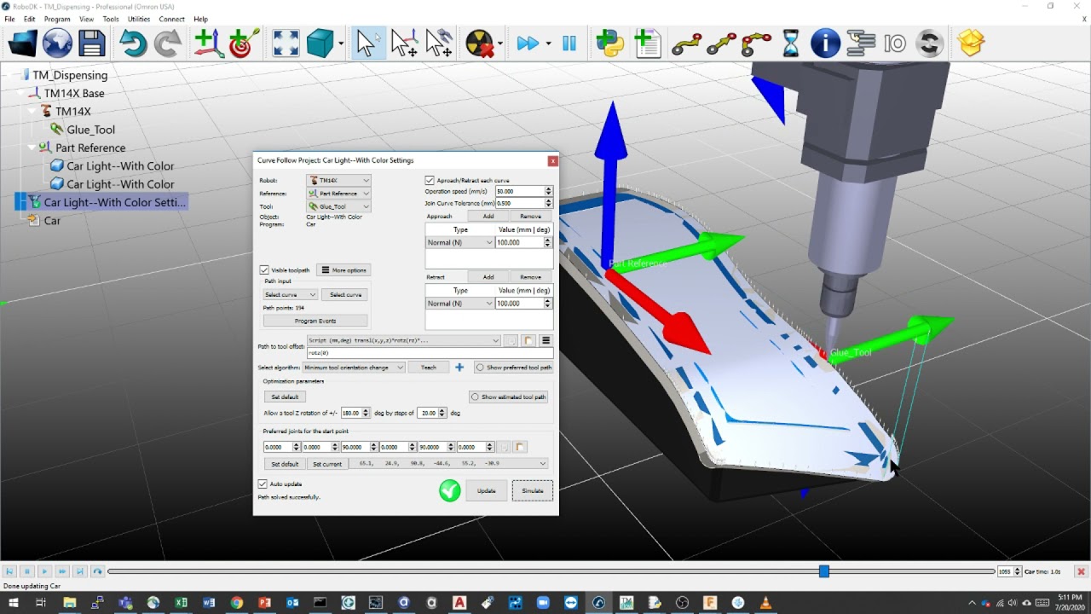Open the Path to tool offset script dropdown
The image size is (1091, 614).
(404, 340)
